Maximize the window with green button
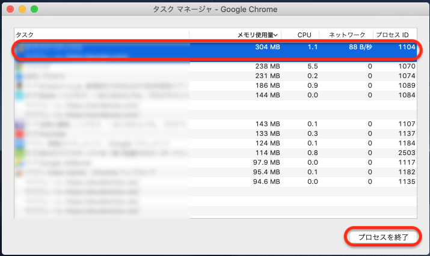The height and width of the screenshot is (256, 430). click(x=34, y=9)
